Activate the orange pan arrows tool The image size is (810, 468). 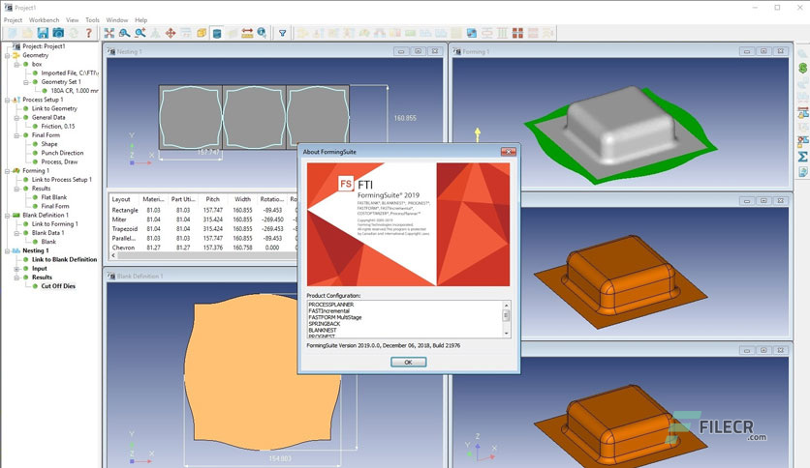[x=171, y=33]
